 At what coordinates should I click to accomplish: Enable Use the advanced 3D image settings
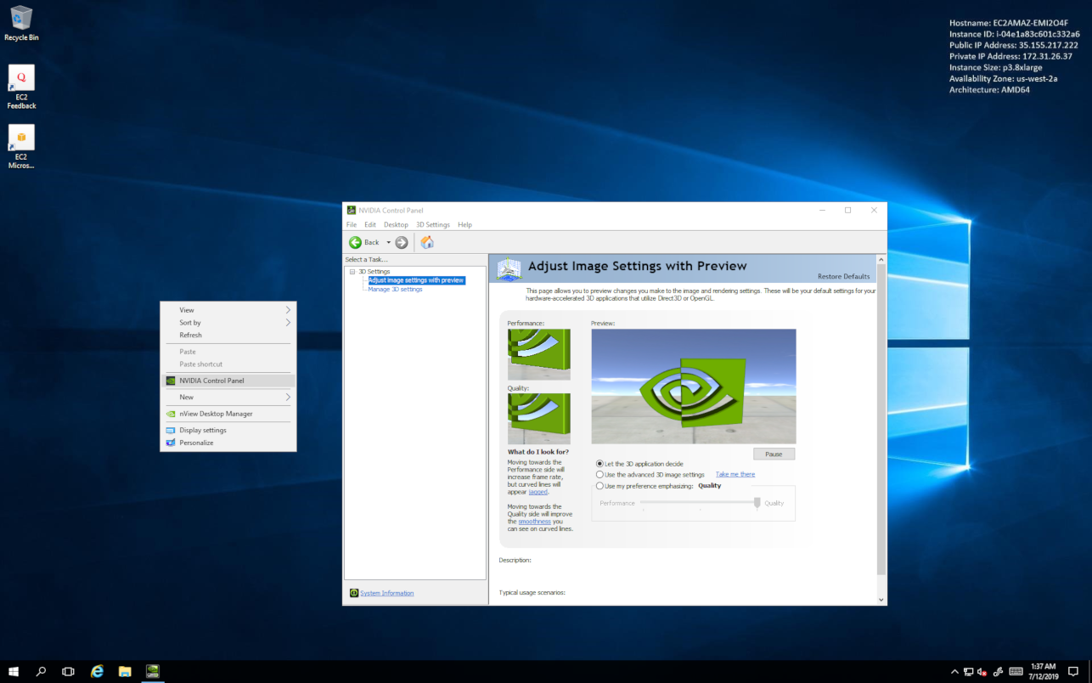pyautogui.click(x=599, y=474)
